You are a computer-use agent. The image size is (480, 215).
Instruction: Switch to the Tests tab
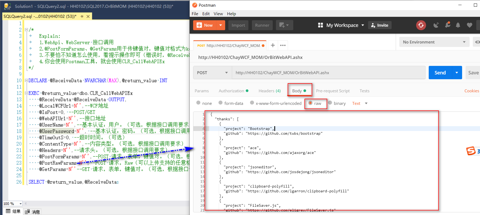tap(364, 91)
